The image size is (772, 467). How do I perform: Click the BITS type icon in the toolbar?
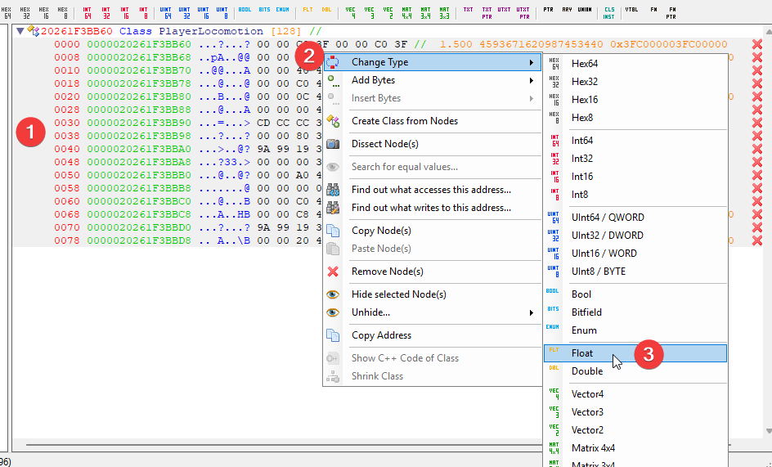264,10
